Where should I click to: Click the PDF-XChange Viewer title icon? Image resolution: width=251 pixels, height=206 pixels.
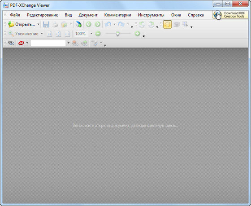coord(5,5)
